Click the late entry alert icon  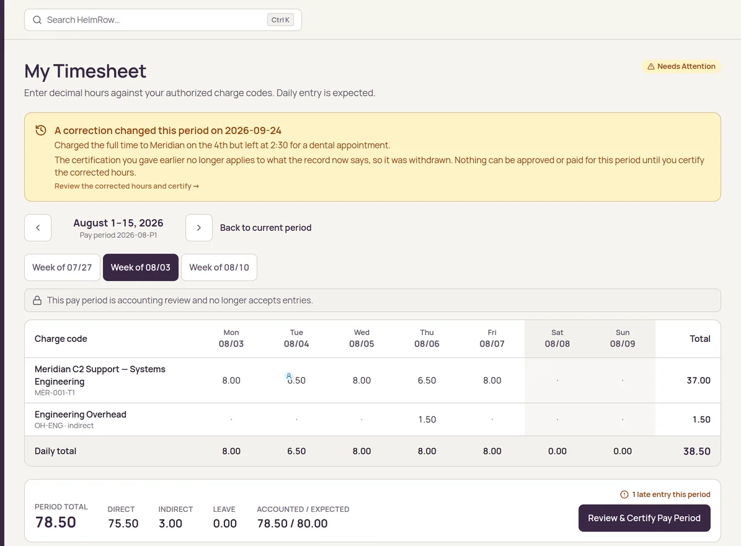coord(624,495)
